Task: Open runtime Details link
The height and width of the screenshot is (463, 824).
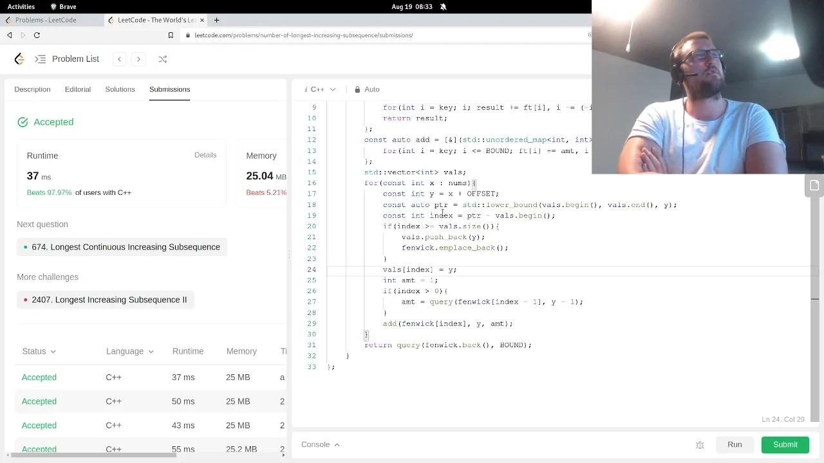Action: 205,155
